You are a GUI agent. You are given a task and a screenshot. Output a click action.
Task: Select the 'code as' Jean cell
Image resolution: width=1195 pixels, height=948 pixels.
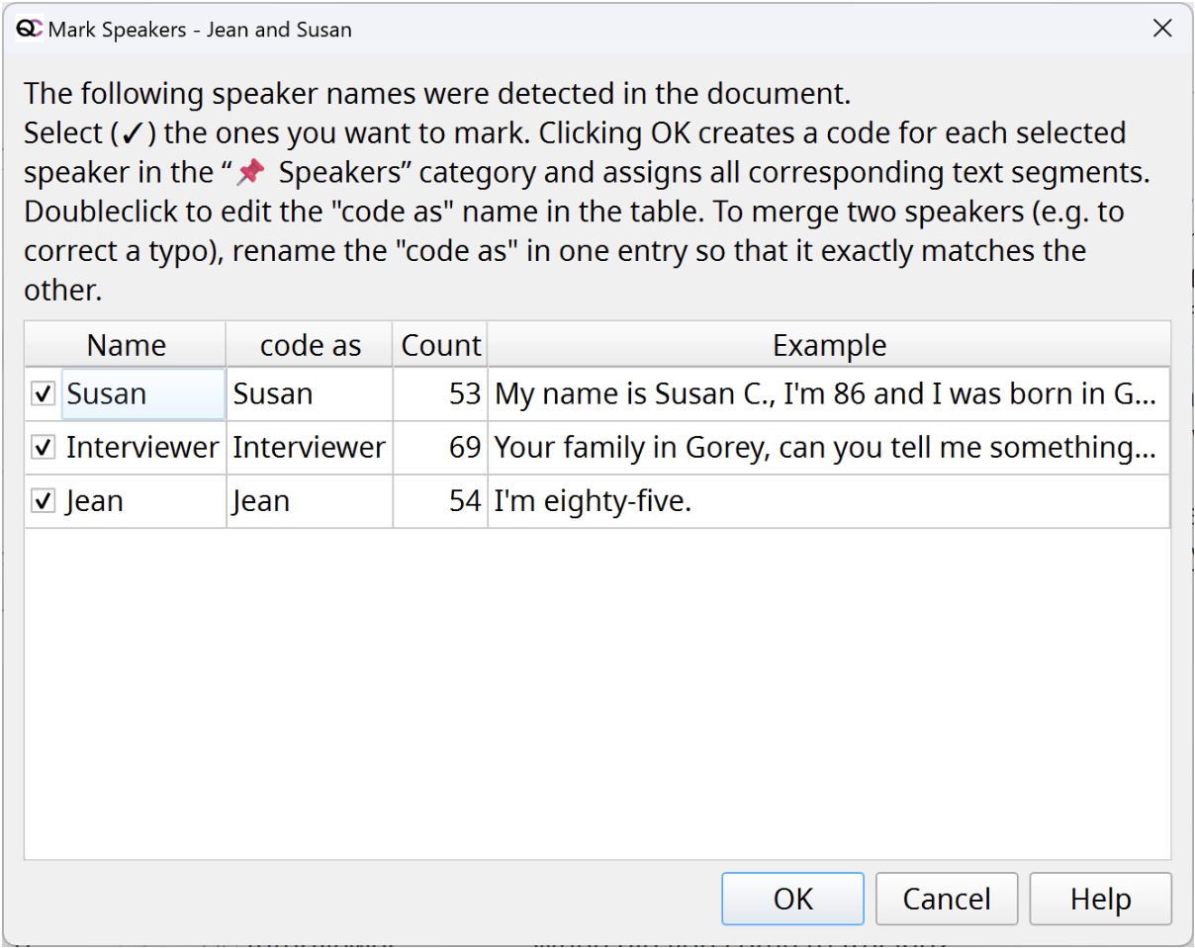(x=310, y=501)
